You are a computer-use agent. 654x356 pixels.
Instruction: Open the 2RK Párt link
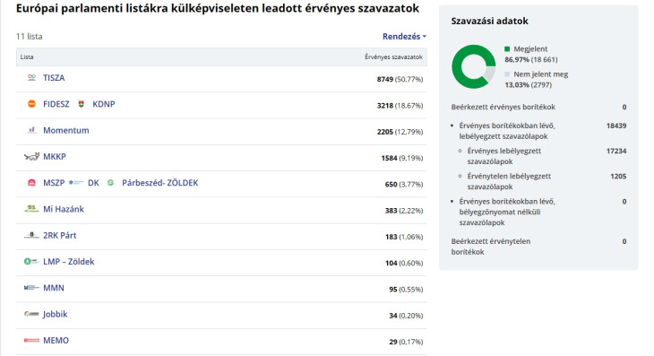click(x=60, y=235)
